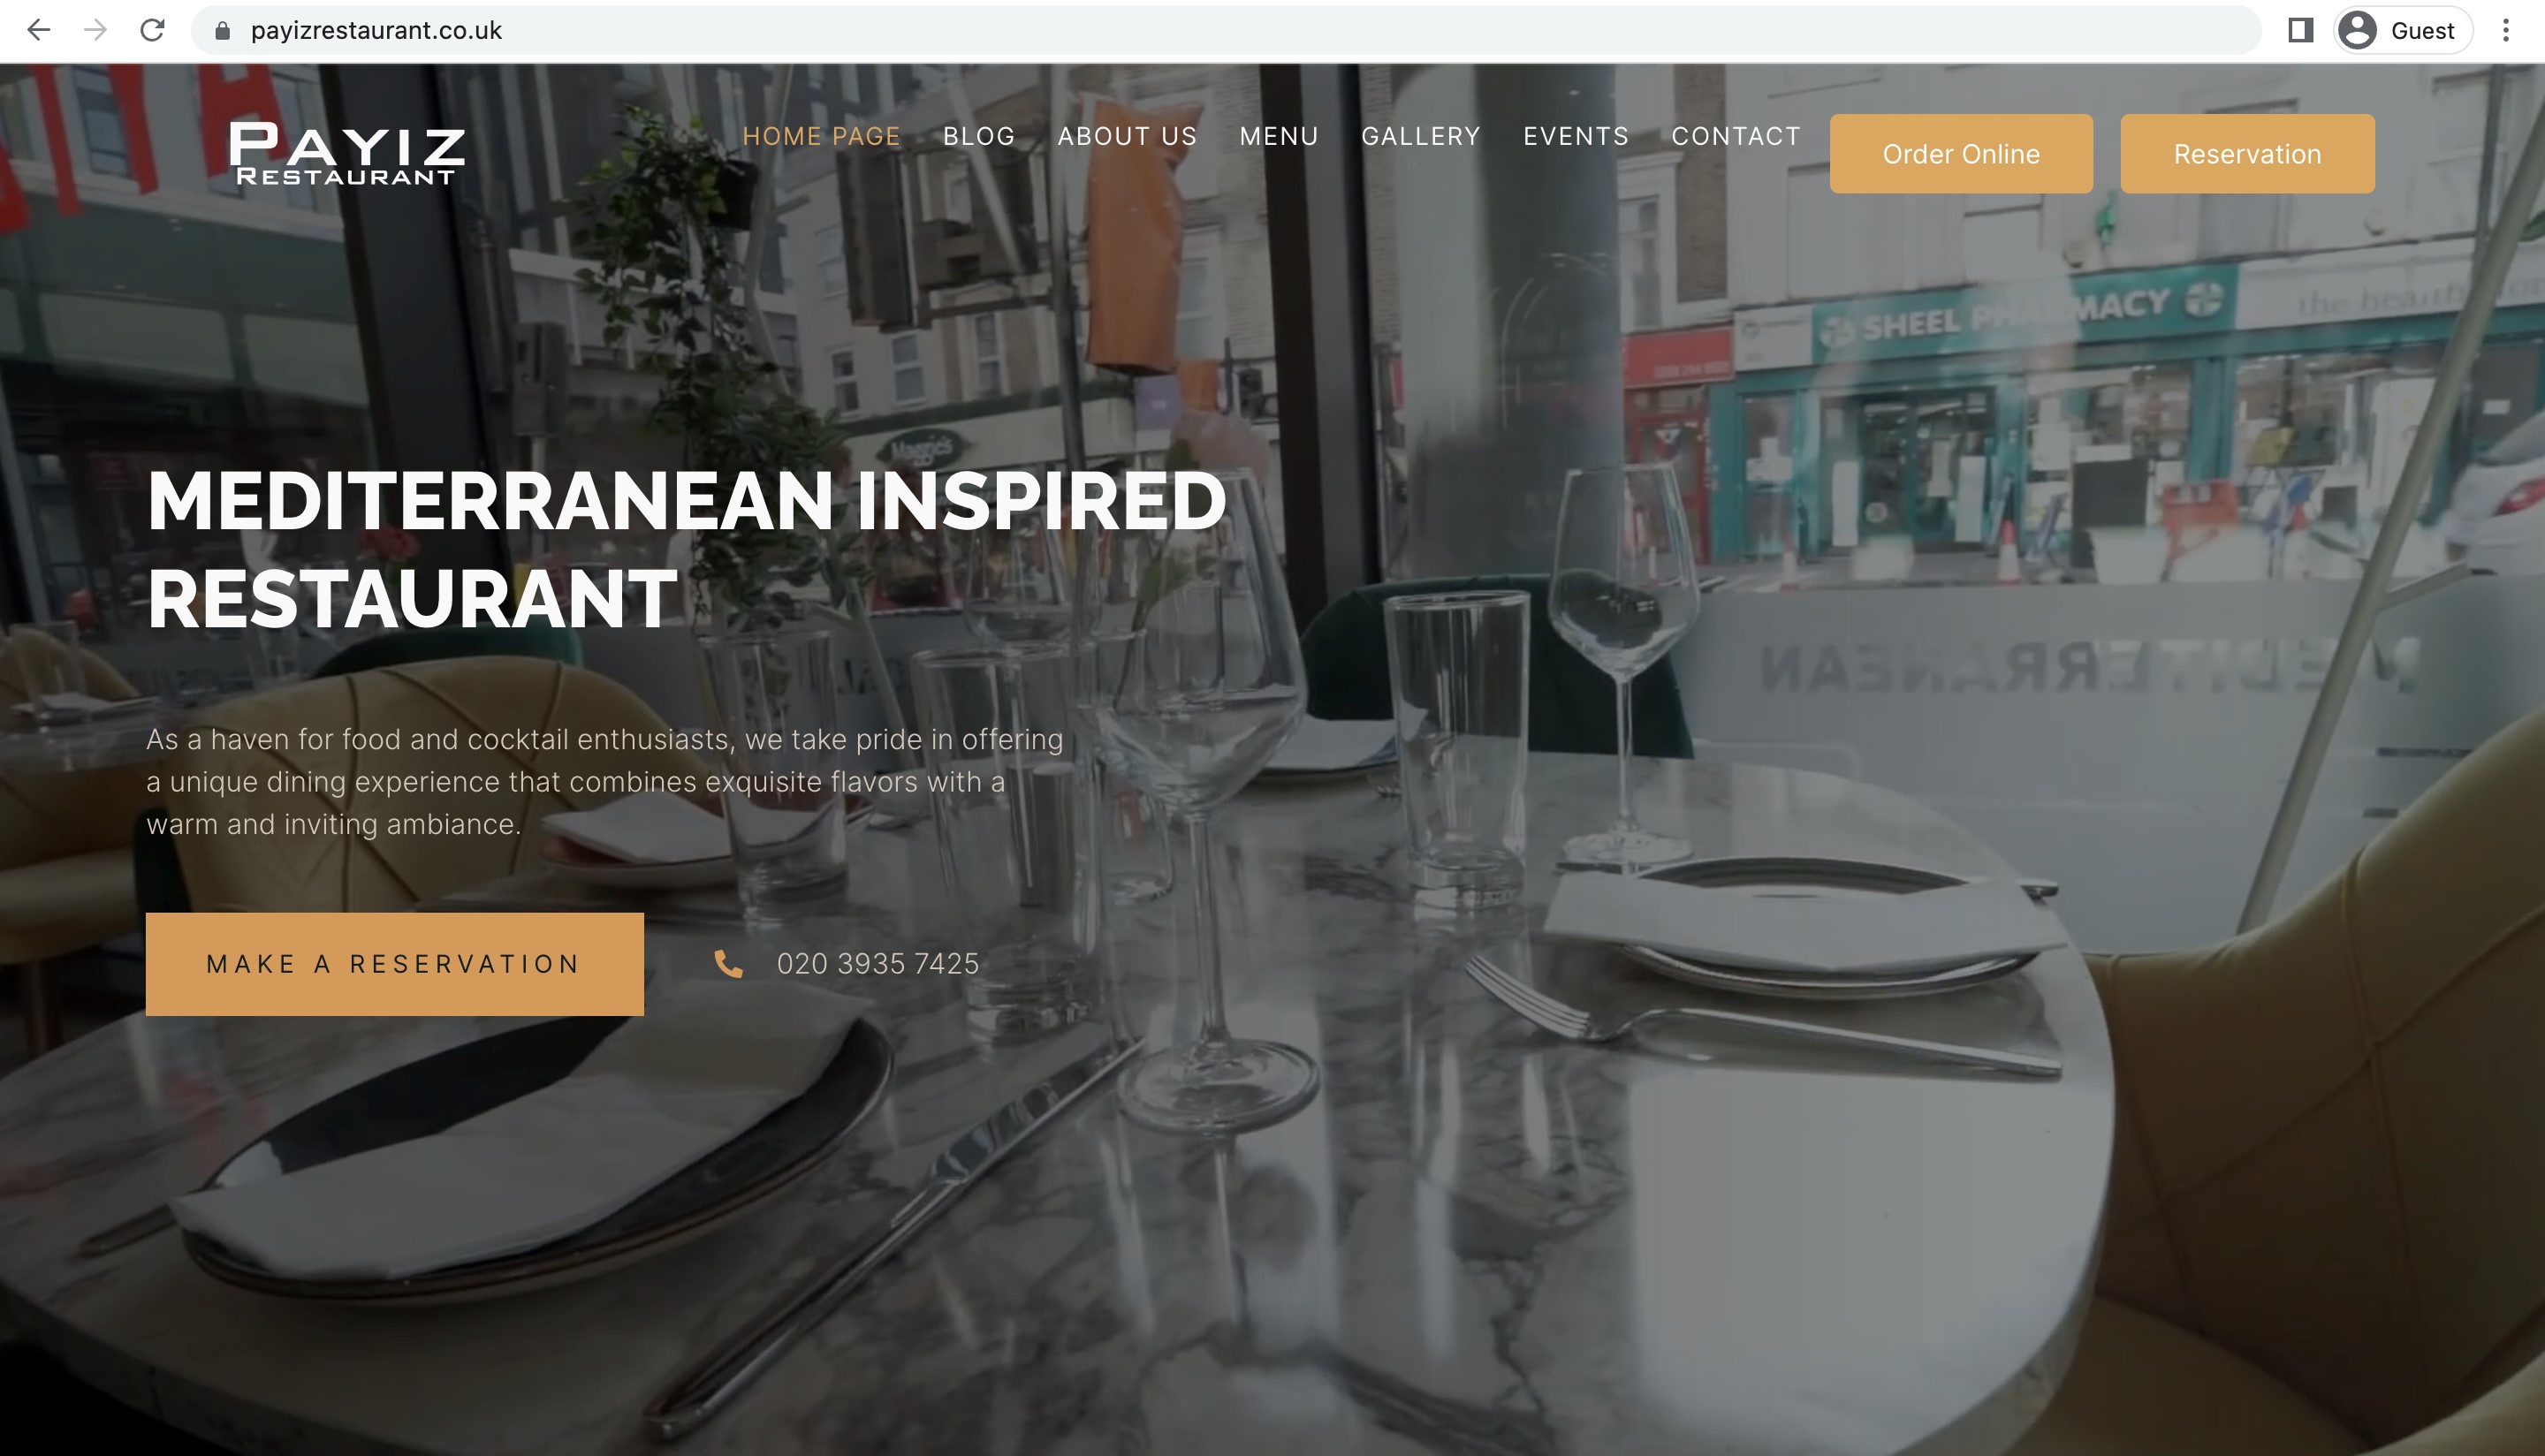2545x1456 pixels.
Task: Click the Payiz Restaurant logo
Action: coord(346,153)
